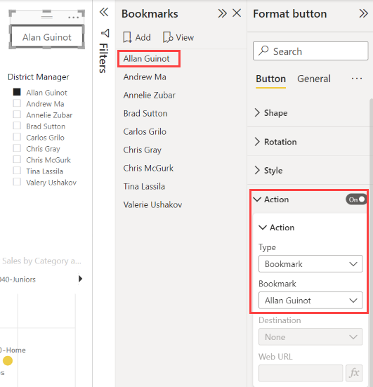Image resolution: width=373 pixels, height=387 pixels.
Task: Click the search magnifier icon in Format pane
Action: [x=263, y=51]
